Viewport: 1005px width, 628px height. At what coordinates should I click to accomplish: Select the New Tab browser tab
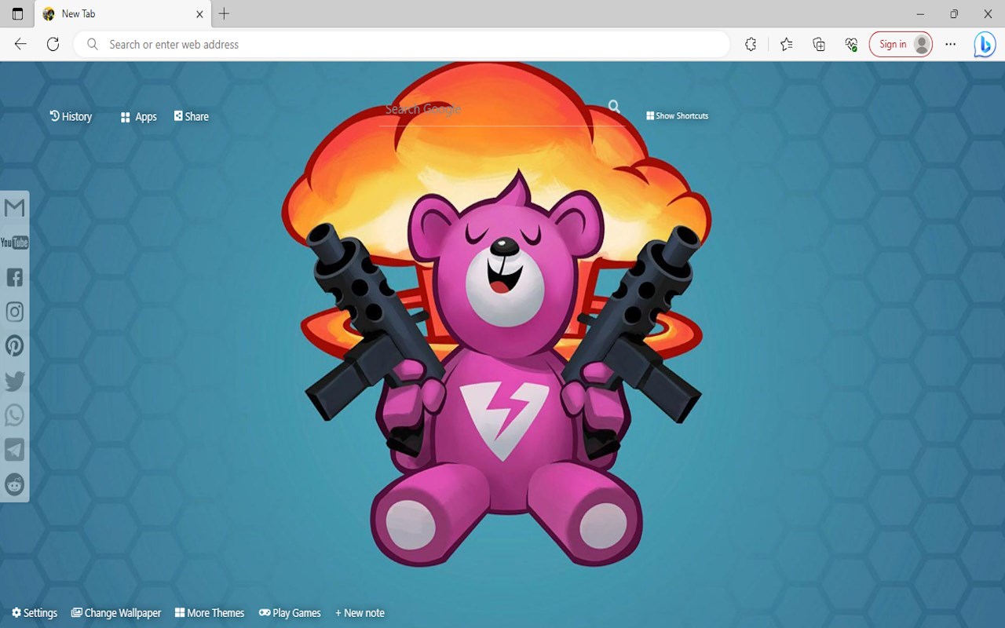coord(123,14)
